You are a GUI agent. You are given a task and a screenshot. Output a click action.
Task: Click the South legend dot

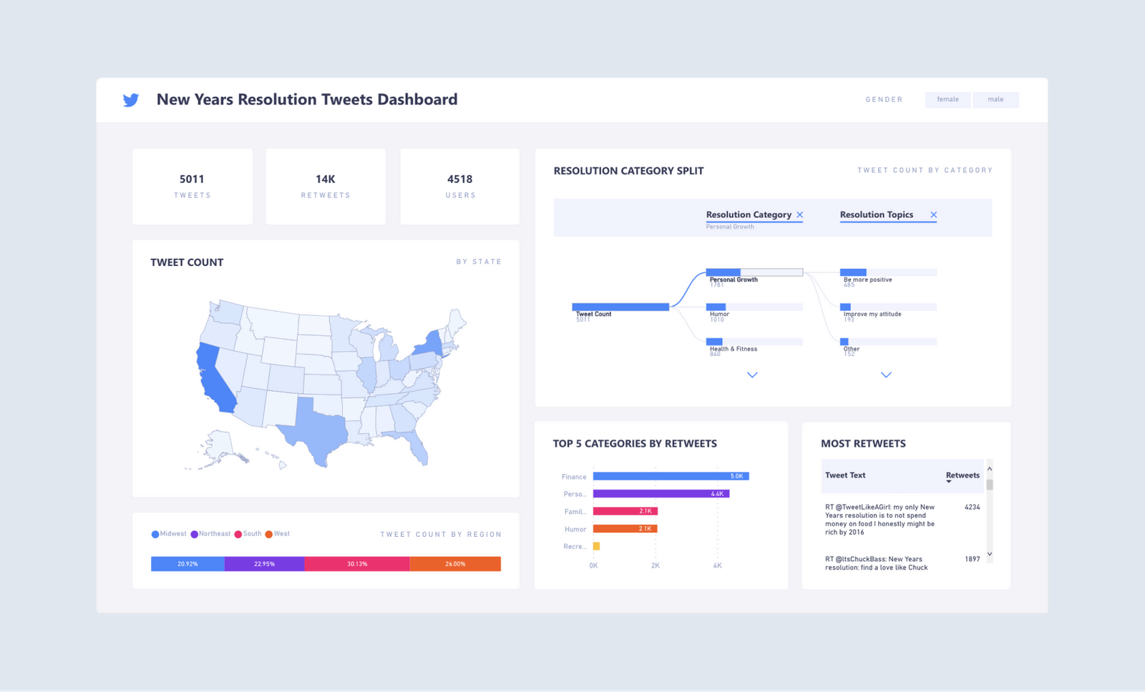coord(238,534)
